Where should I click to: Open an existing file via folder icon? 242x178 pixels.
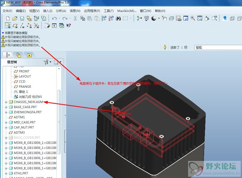tap(15, 18)
